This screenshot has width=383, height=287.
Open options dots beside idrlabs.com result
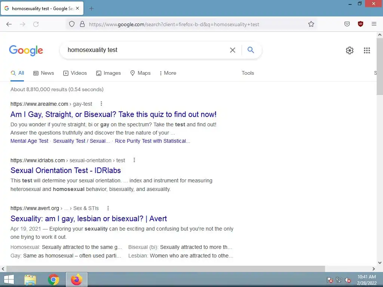pos(134,160)
